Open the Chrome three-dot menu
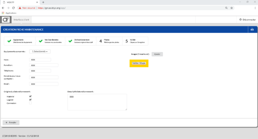Screen dimensions: 258x139 pyautogui.click(x=254, y=8)
